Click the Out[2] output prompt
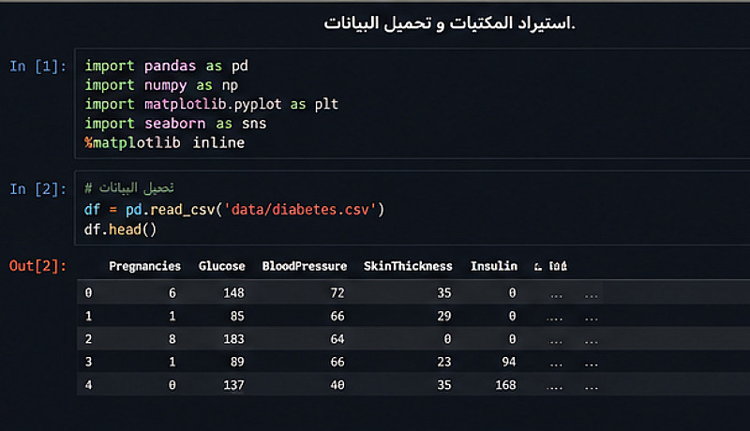This screenshot has width=750, height=431. tap(37, 267)
